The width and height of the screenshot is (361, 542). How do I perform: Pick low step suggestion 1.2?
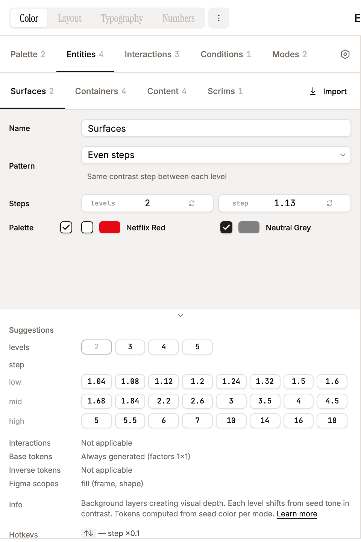click(x=197, y=382)
